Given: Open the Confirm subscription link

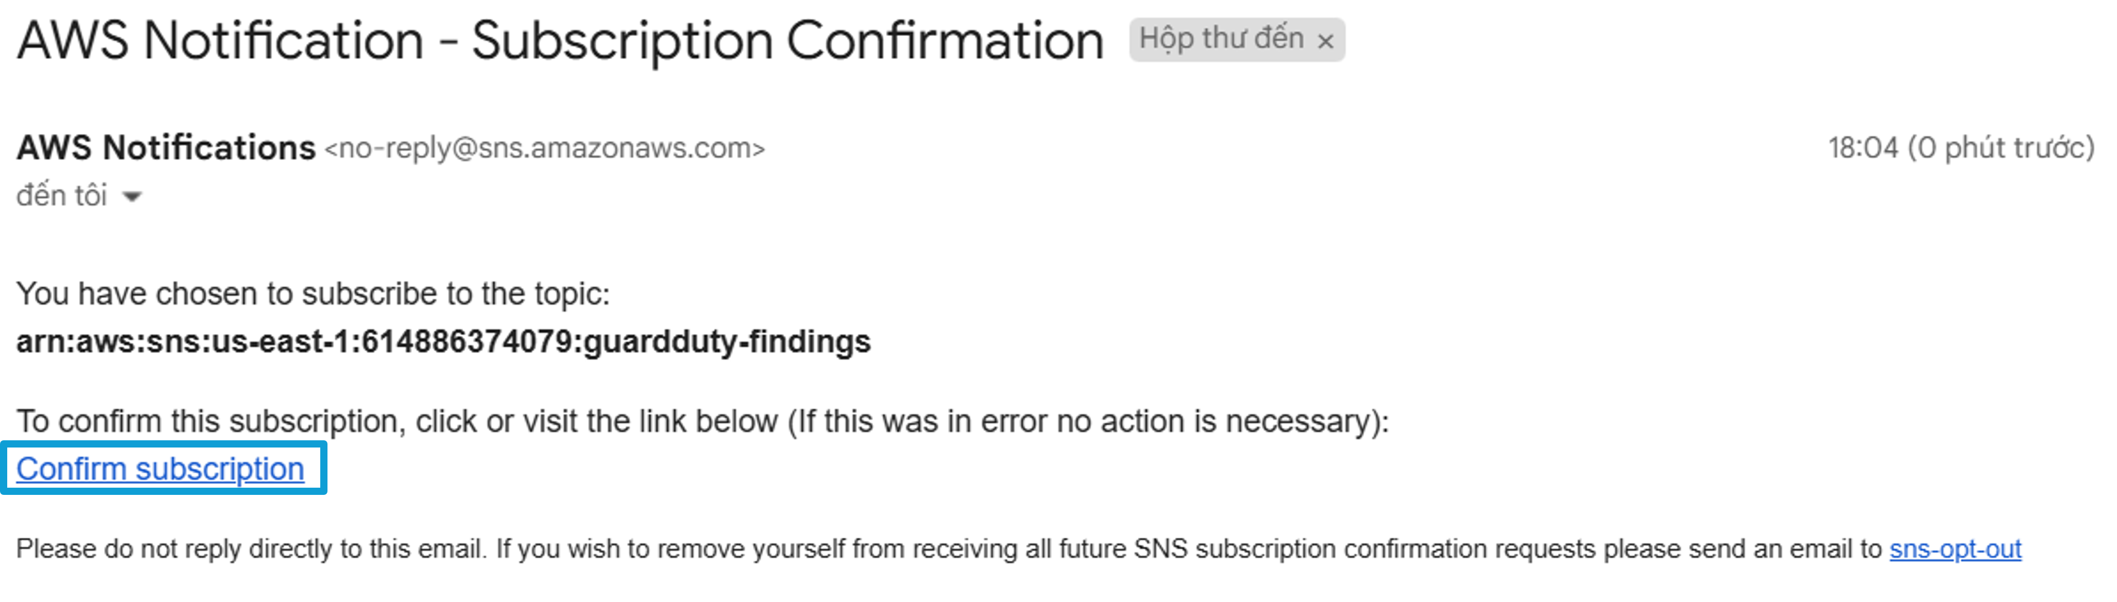Looking at the screenshot, I should pyautogui.click(x=160, y=469).
